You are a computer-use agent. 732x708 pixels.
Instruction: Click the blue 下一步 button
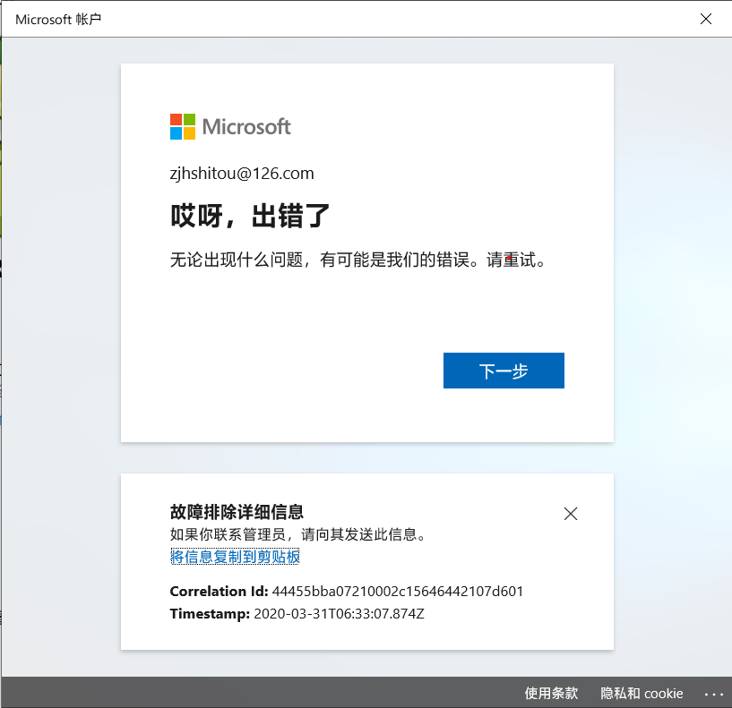click(x=504, y=371)
